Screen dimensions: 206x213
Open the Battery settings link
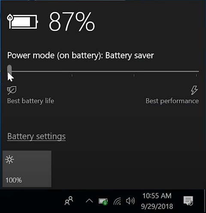(x=36, y=136)
